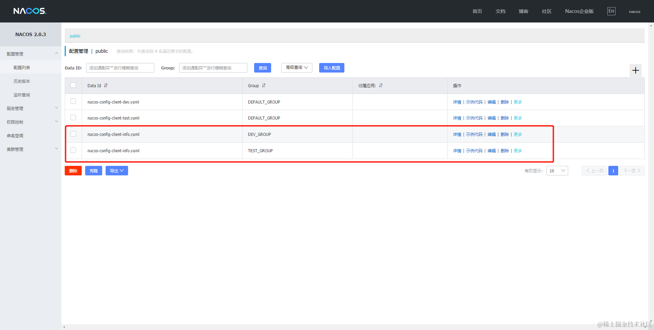Click 编辑 for nacos-config-client-dev.yaml

[492, 102]
